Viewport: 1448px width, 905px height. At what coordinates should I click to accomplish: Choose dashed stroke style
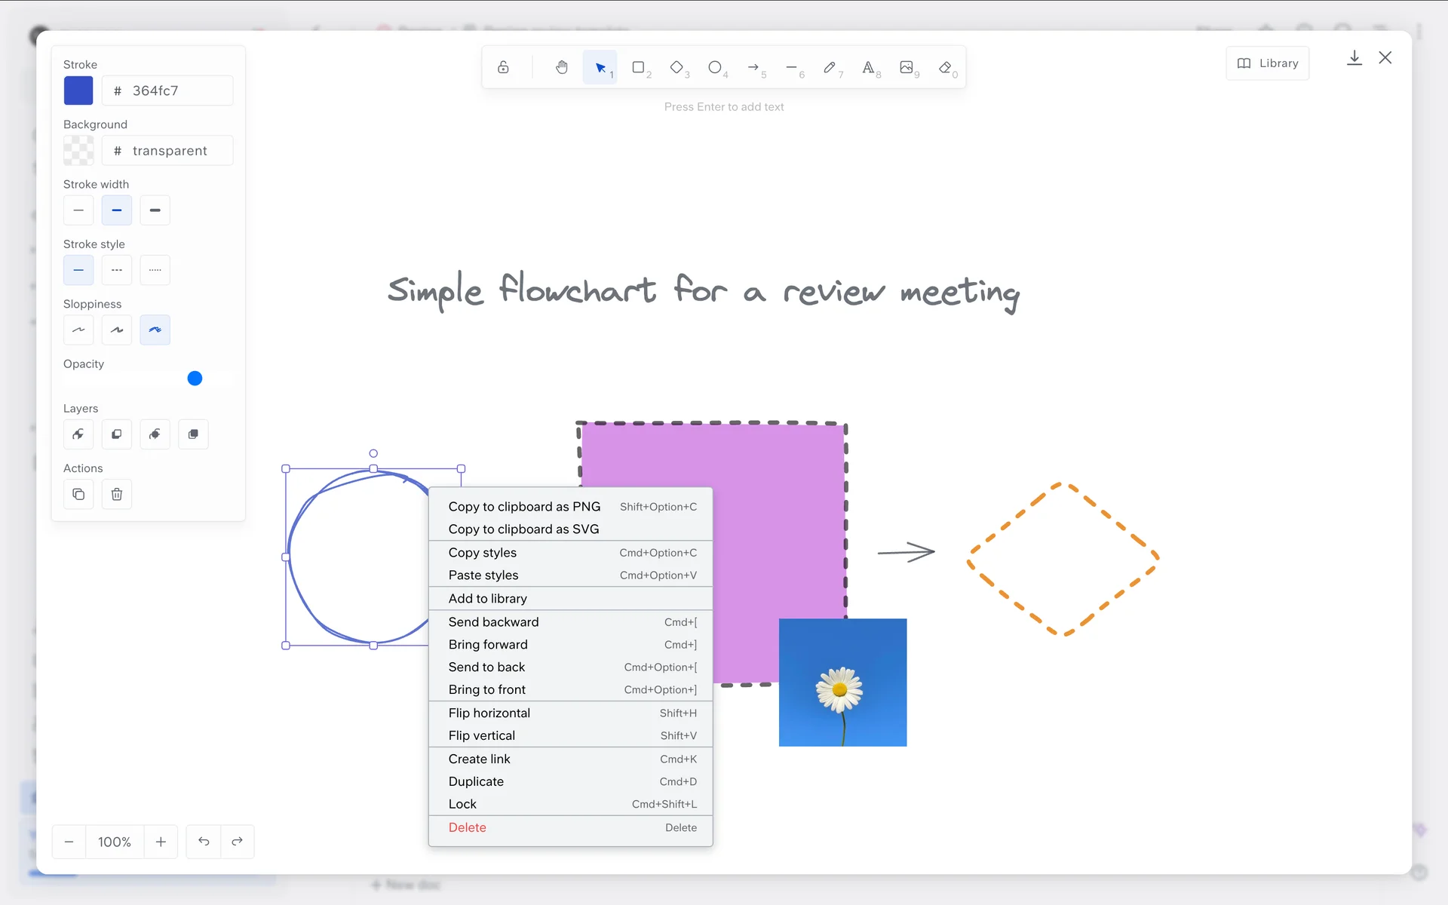point(116,270)
